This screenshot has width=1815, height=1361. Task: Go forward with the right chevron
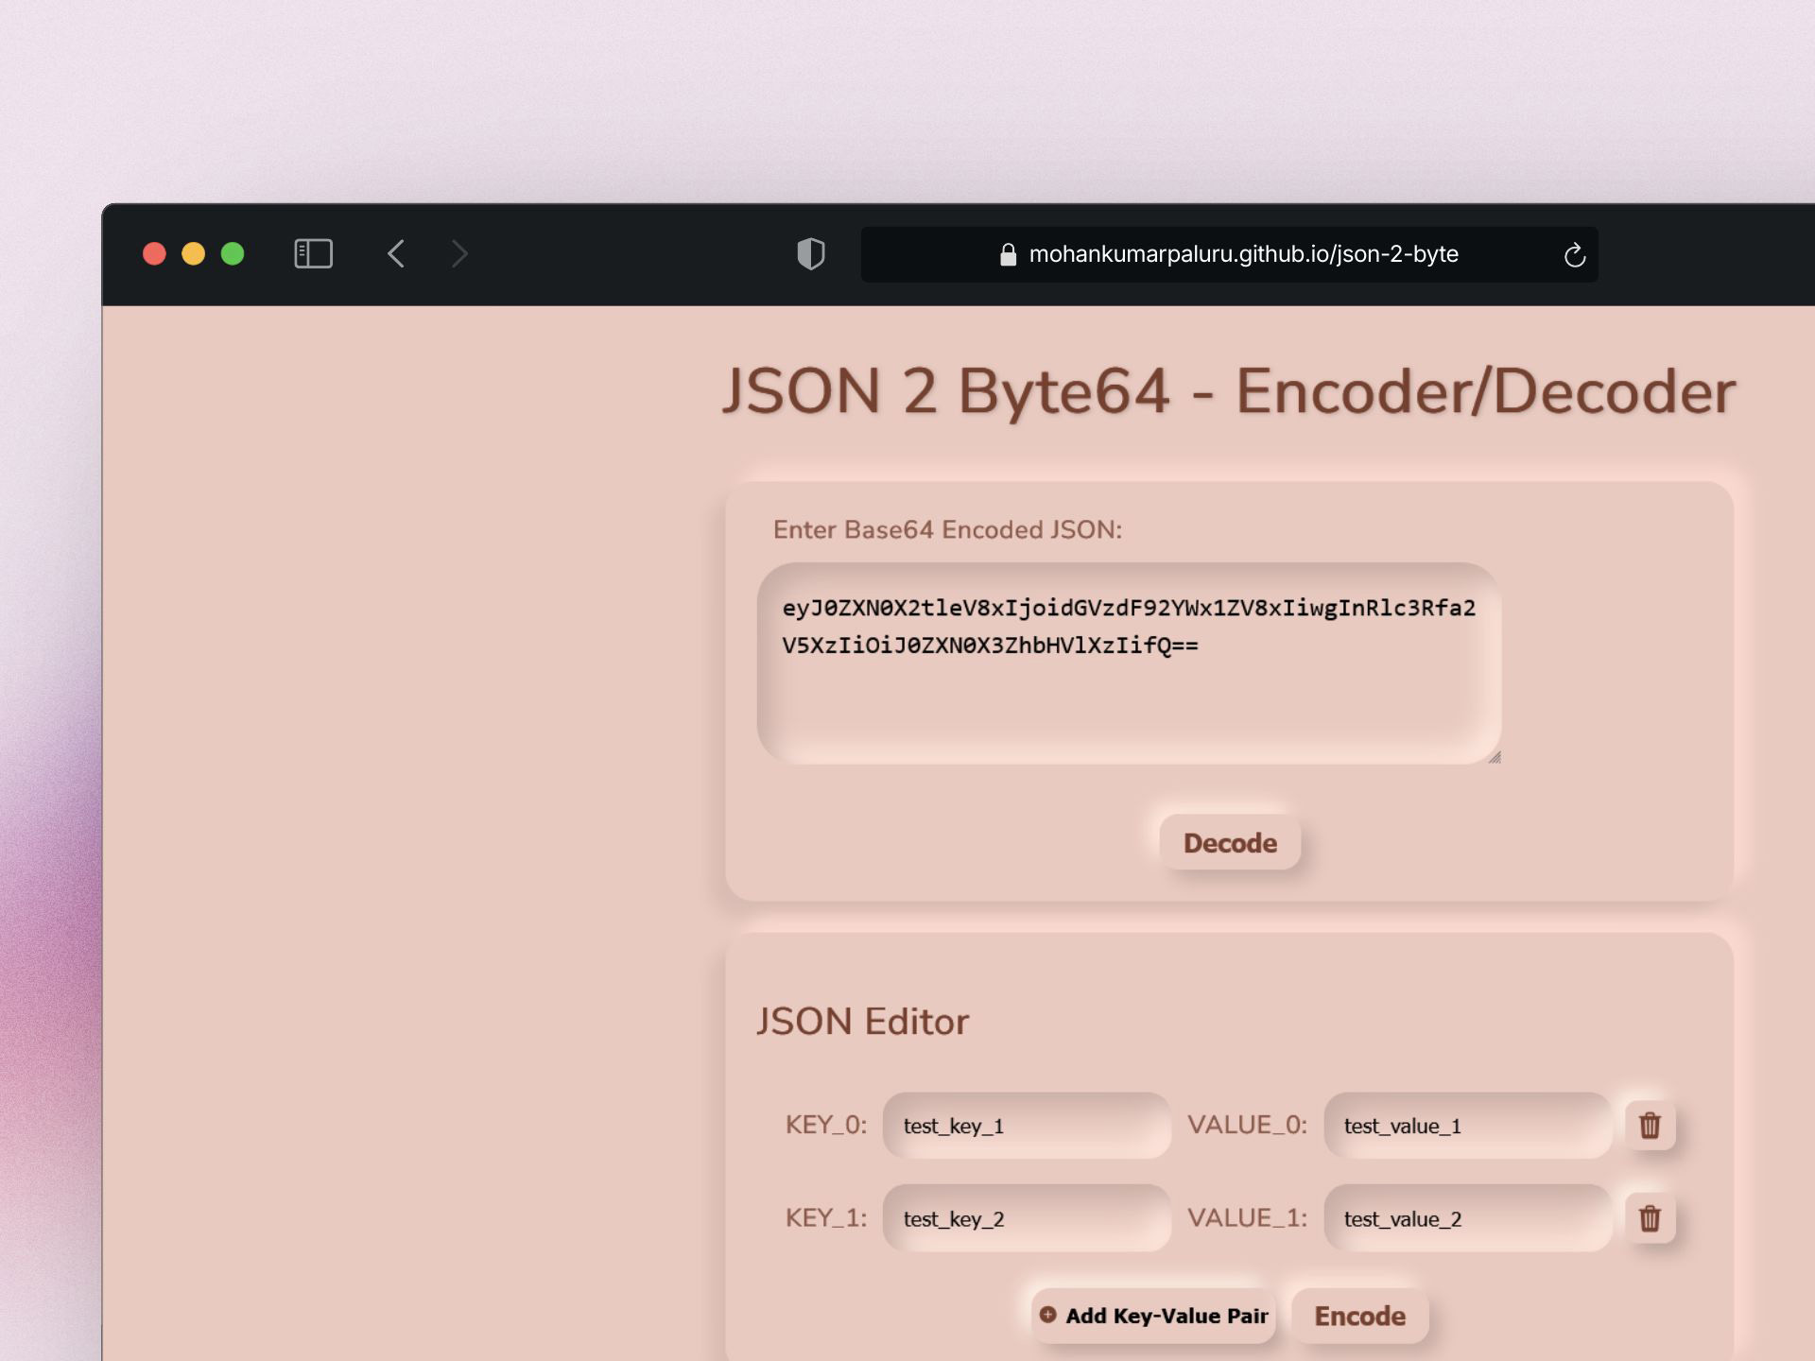[459, 253]
